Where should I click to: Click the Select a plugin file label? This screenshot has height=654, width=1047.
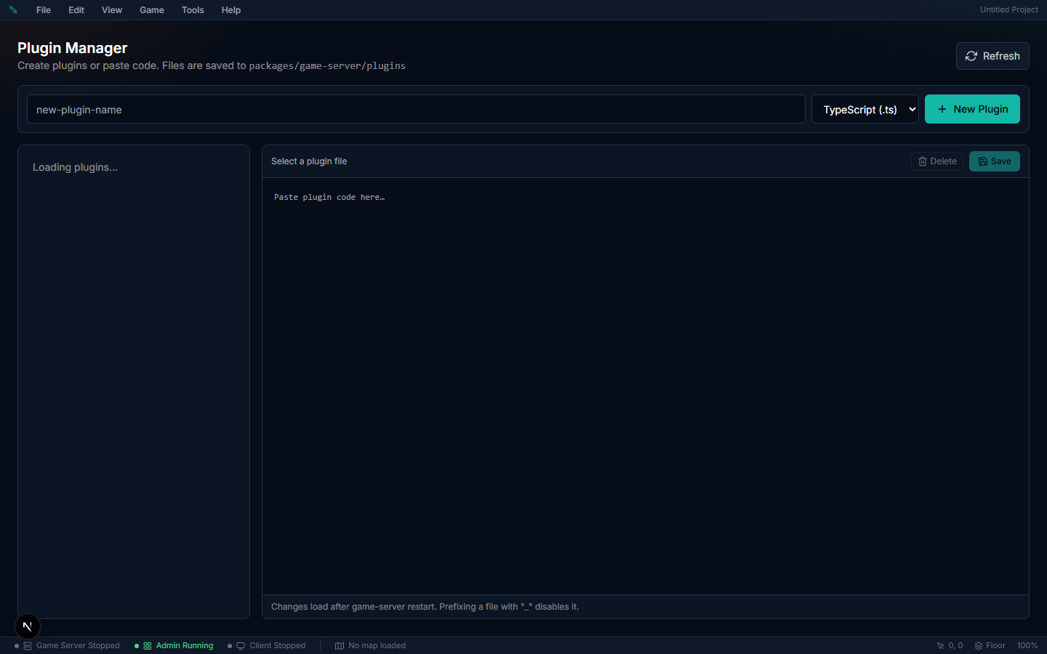pyautogui.click(x=309, y=161)
